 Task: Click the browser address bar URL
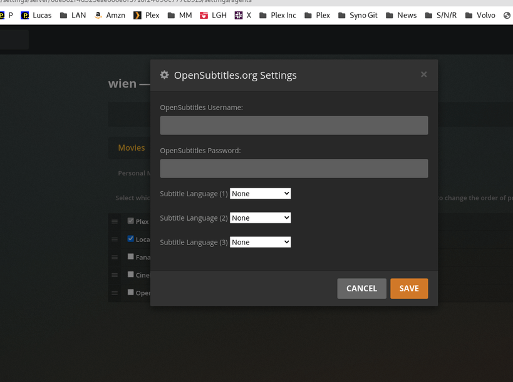(126, 2)
